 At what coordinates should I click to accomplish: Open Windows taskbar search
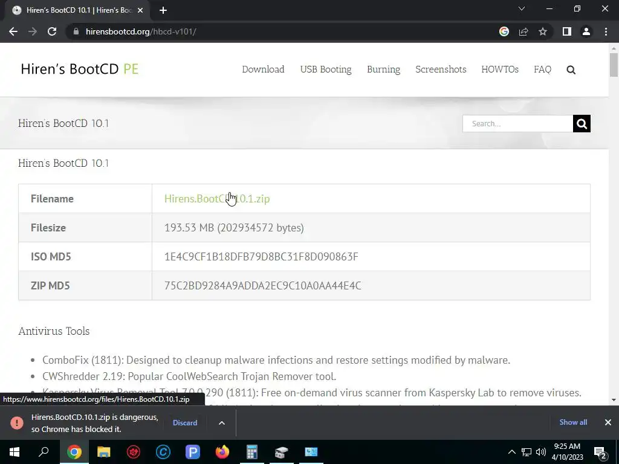[x=44, y=452]
